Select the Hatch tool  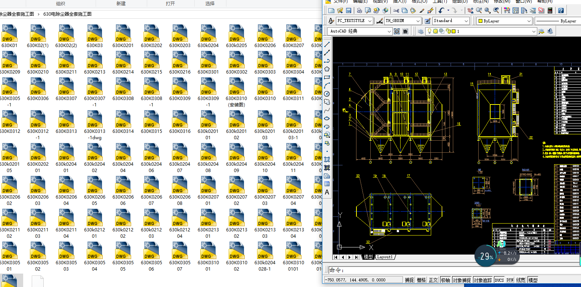pyautogui.click(x=327, y=159)
